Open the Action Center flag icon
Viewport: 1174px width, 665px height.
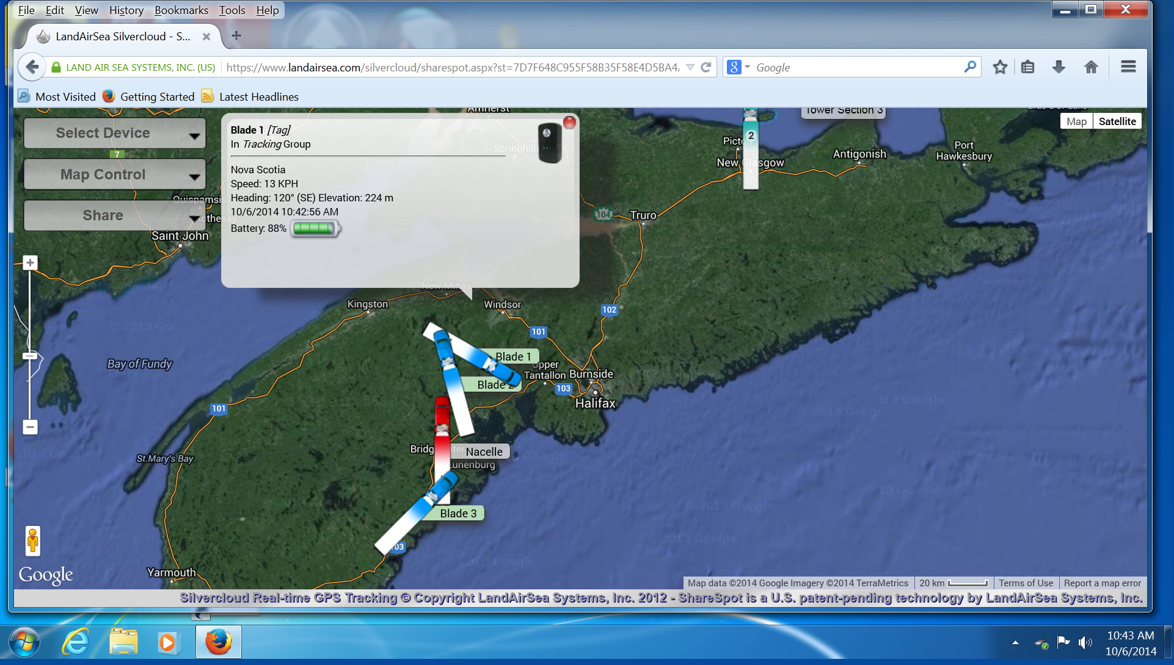coord(1063,642)
